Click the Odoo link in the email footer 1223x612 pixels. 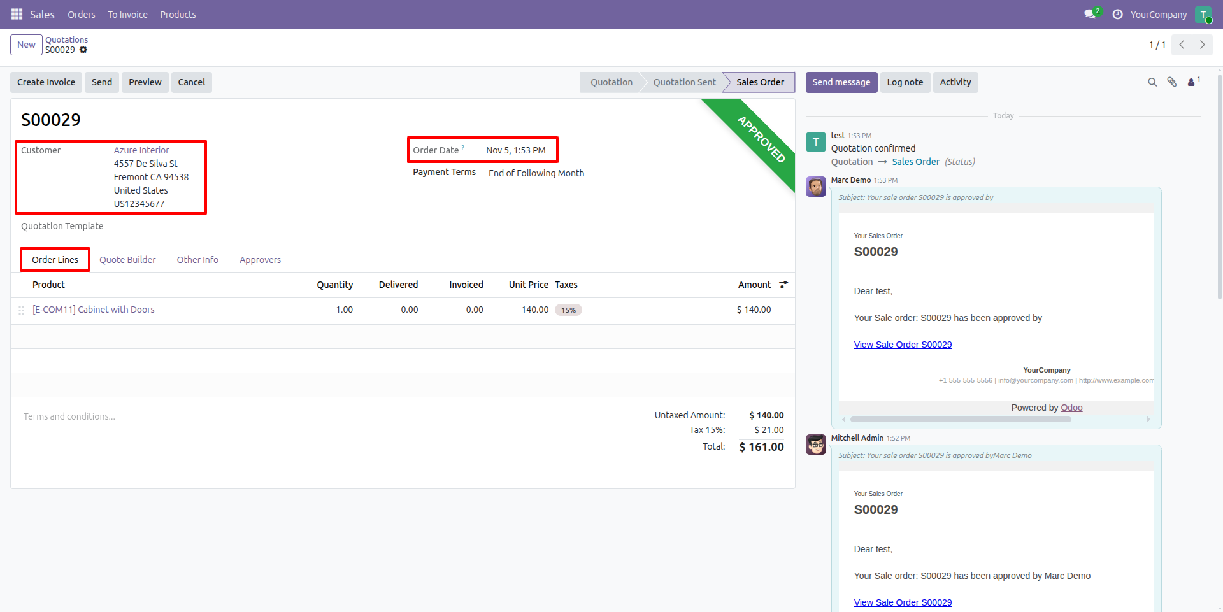pos(1071,408)
